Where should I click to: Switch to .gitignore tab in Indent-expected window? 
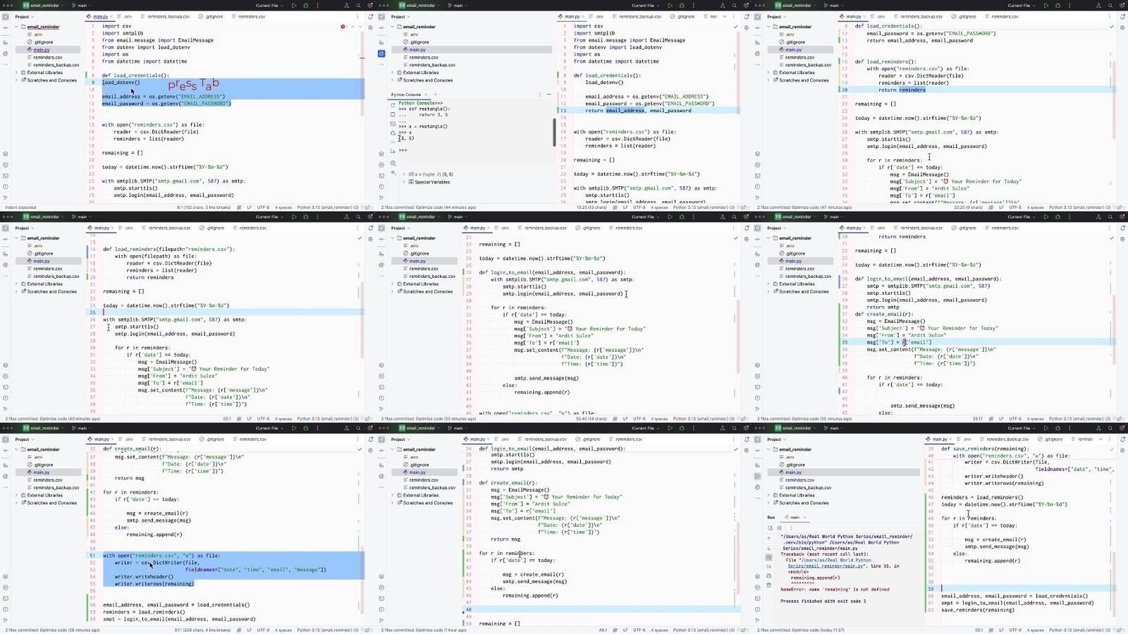[x=211, y=16]
